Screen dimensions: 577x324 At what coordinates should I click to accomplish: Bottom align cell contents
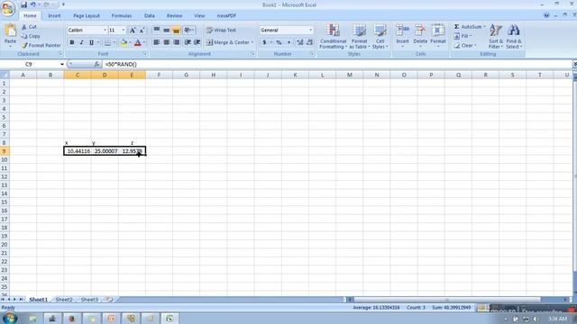click(x=177, y=30)
